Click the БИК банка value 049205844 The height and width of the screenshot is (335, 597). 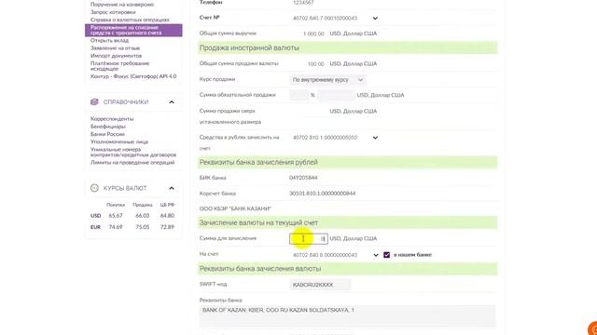point(303,178)
